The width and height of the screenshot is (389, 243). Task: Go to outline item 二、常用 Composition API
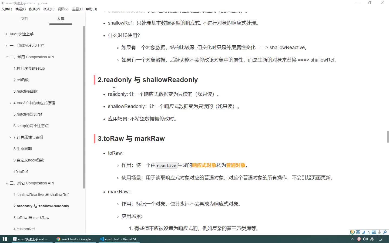point(32,57)
